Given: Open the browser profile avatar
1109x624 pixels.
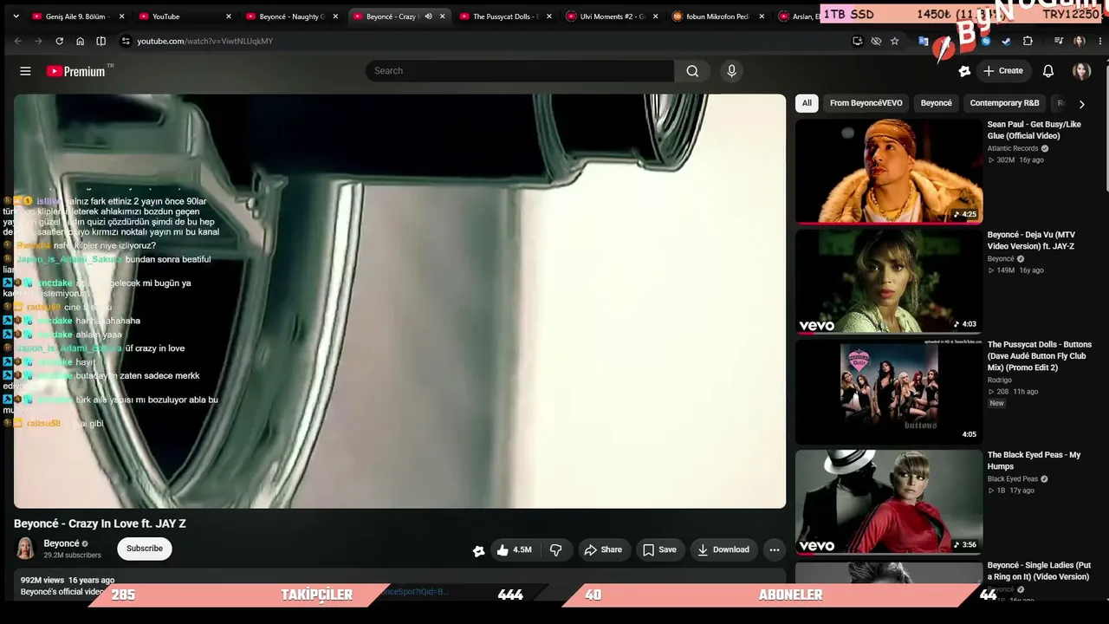Looking at the screenshot, I should [x=1079, y=41].
